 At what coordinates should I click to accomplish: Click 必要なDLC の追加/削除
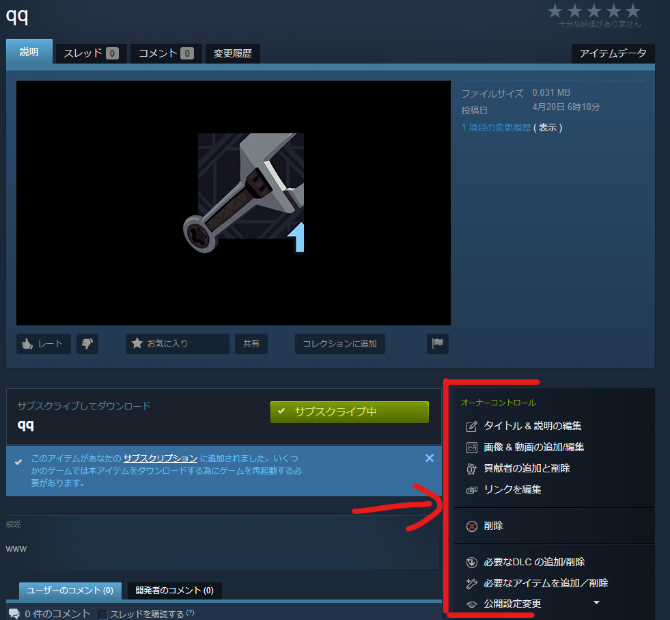[534, 563]
